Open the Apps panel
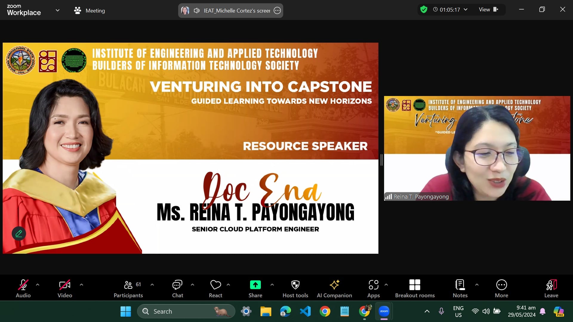 [374, 288]
